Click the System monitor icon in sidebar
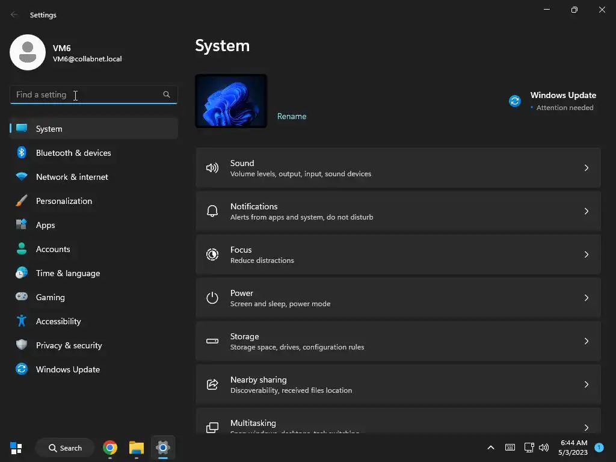Screen dimensions: 616x462 point(22,129)
